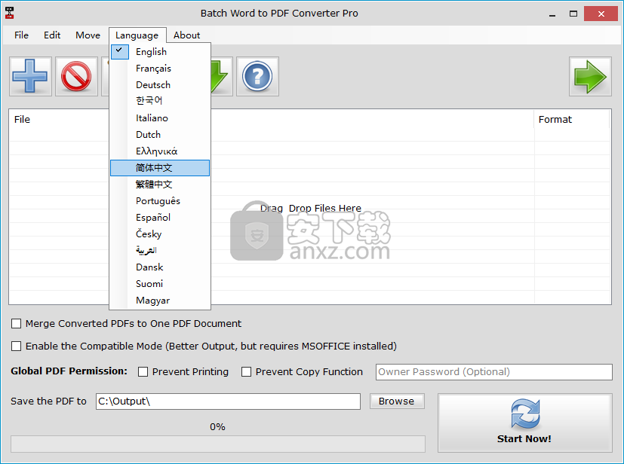The image size is (624, 464).
Task: Open the File menu
Action: pos(21,35)
